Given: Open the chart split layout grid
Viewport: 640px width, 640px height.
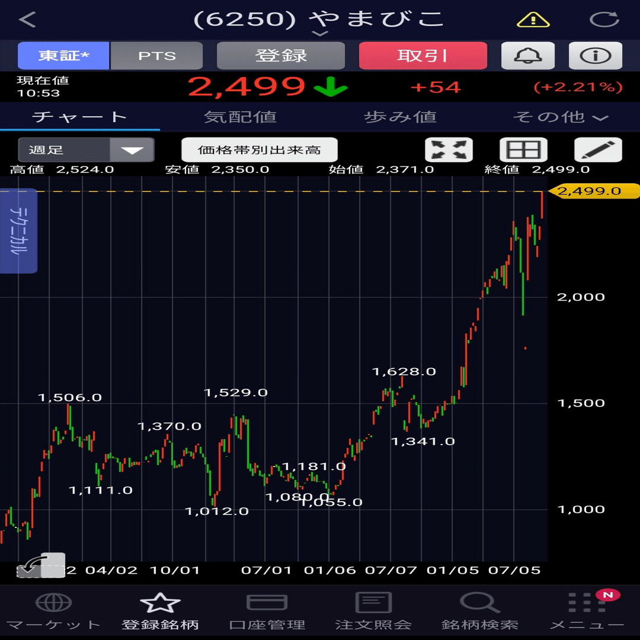Looking at the screenshot, I should click(x=523, y=149).
